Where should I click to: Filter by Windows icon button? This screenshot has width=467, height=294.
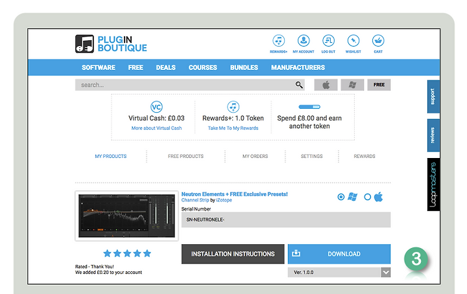[x=352, y=85]
